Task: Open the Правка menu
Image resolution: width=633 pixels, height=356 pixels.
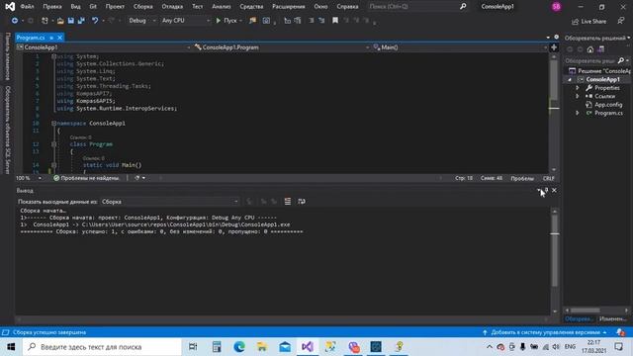Action: click(52, 7)
